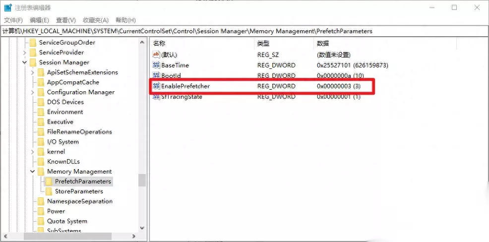Select the KnownDLLs folder icon

click(x=41, y=162)
